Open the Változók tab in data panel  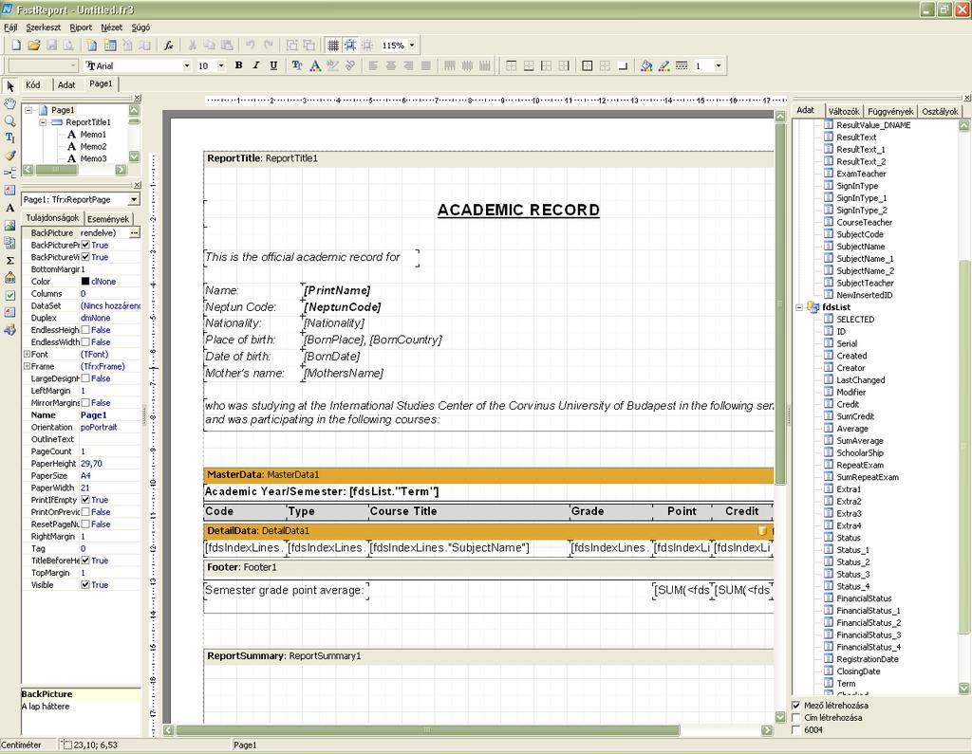(844, 111)
